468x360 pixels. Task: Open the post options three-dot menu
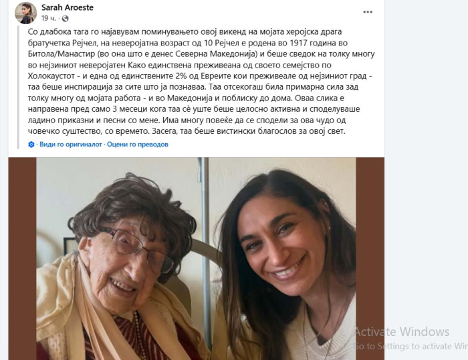click(x=368, y=12)
